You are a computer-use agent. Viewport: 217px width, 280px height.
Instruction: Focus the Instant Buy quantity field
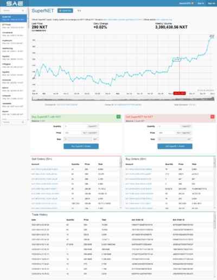(78, 11)
